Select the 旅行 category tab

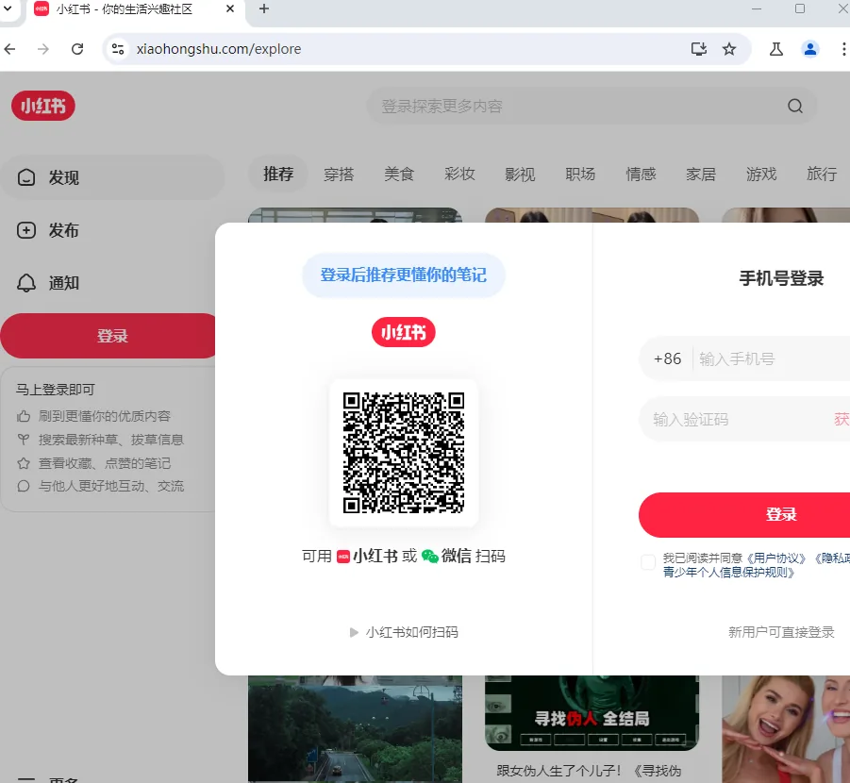pos(822,175)
